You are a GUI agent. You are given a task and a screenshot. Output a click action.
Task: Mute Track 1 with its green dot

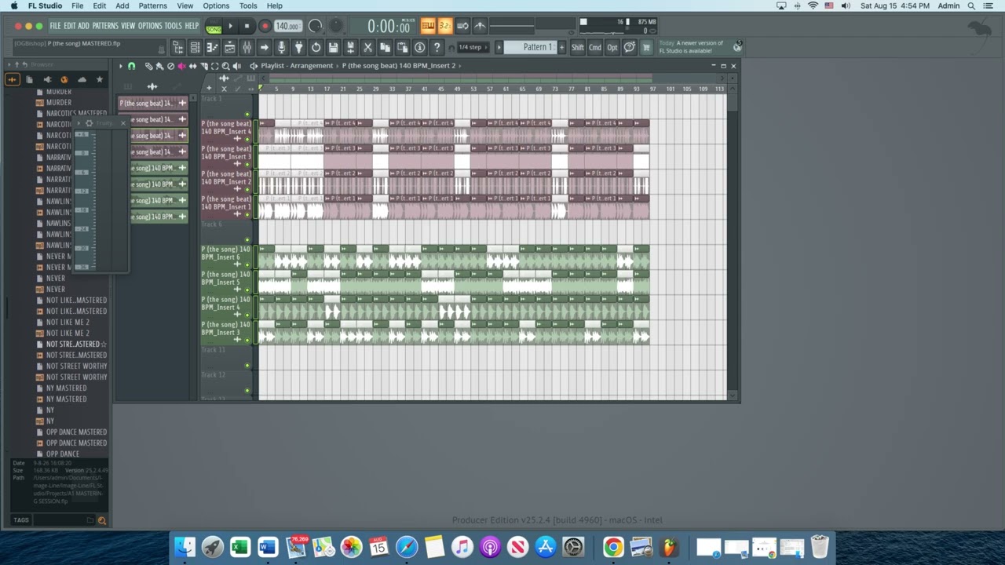tap(247, 115)
